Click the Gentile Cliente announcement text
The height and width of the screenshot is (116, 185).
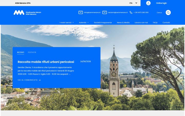point(46,71)
